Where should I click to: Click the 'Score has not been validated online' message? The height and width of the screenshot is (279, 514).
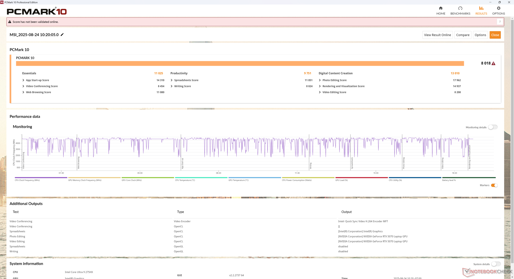pos(35,22)
